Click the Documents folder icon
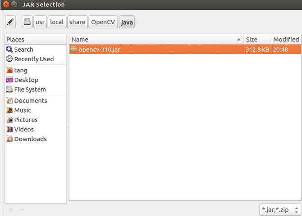Image resolution: width=302 pixels, height=216 pixels. click(9, 101)
